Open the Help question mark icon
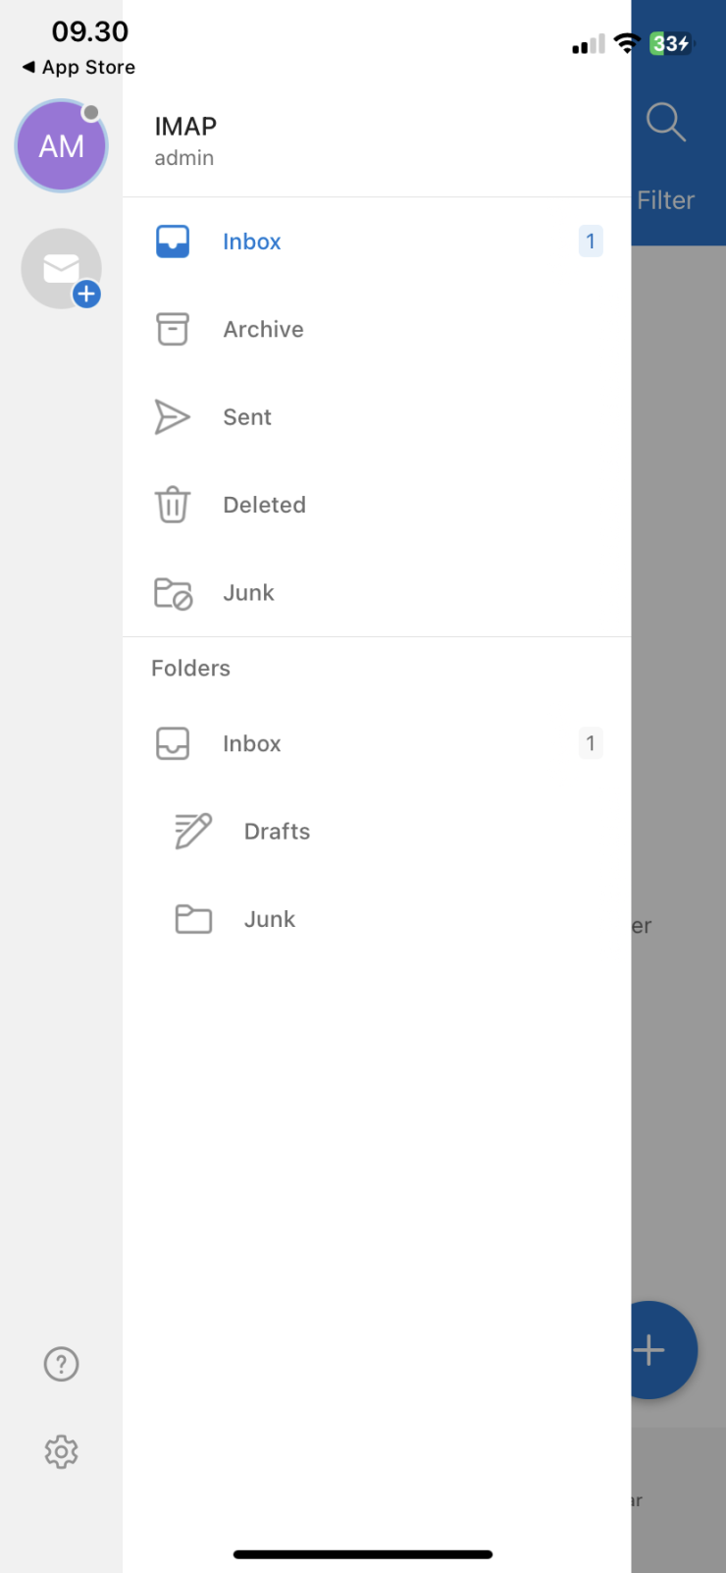 tap(61, 1364)
